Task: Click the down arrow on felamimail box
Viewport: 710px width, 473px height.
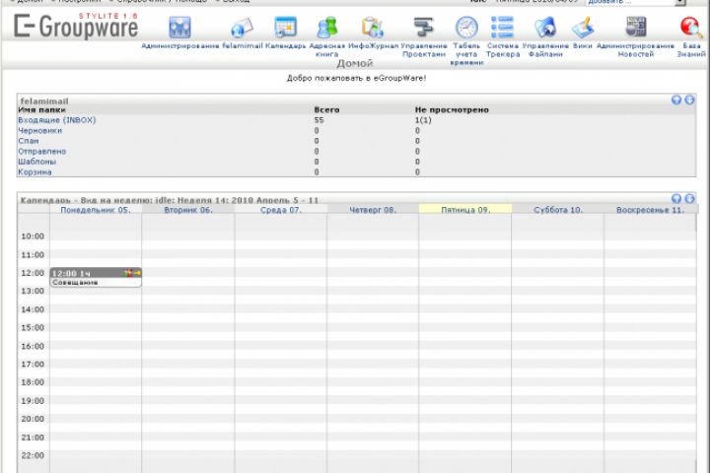Action: tap(689, 101)
